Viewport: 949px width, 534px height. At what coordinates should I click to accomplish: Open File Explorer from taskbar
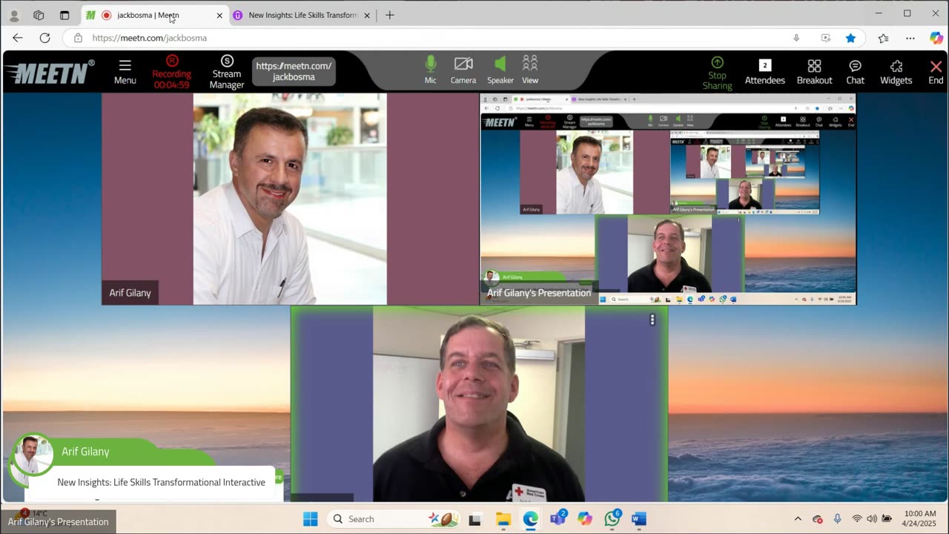click(503, 519)
